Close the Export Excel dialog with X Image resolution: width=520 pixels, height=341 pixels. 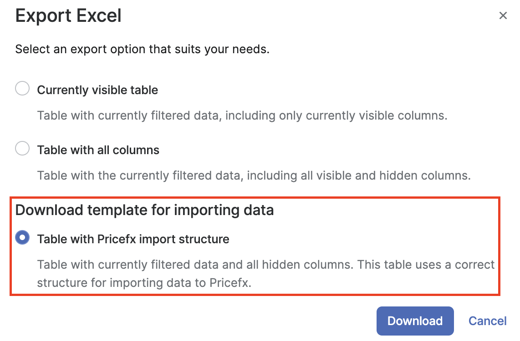pyautogui.click(x=503, y=16)
